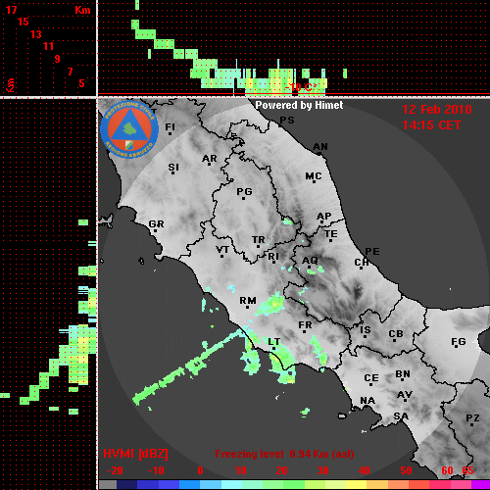This screenshot has width=490, height=490.
Task: Click the FG city marker
Action: point(456,347)
